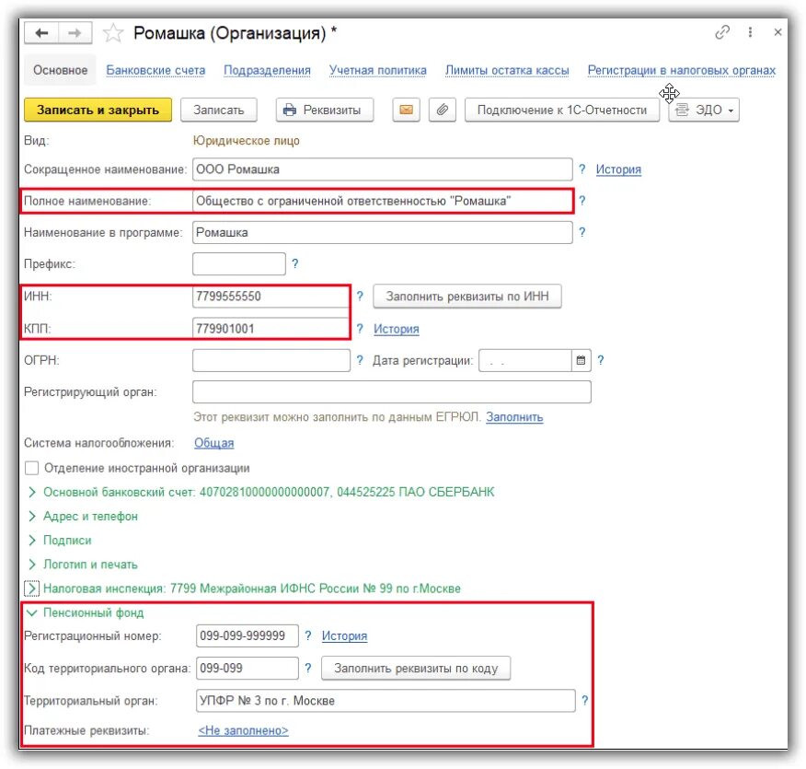Expand the Налоговая инспекция section
The height and width of the screenshot is (769, 806).
pyautogui.click(x=32, y=588)
